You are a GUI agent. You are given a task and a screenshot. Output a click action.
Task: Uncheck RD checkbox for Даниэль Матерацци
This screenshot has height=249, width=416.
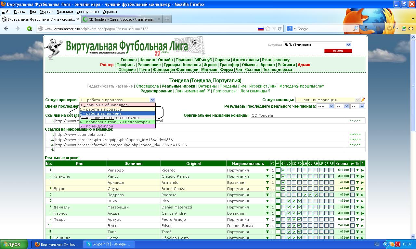(x=299, y=207)
